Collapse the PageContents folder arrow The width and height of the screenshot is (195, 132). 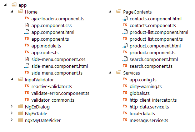tap(110, 11)
